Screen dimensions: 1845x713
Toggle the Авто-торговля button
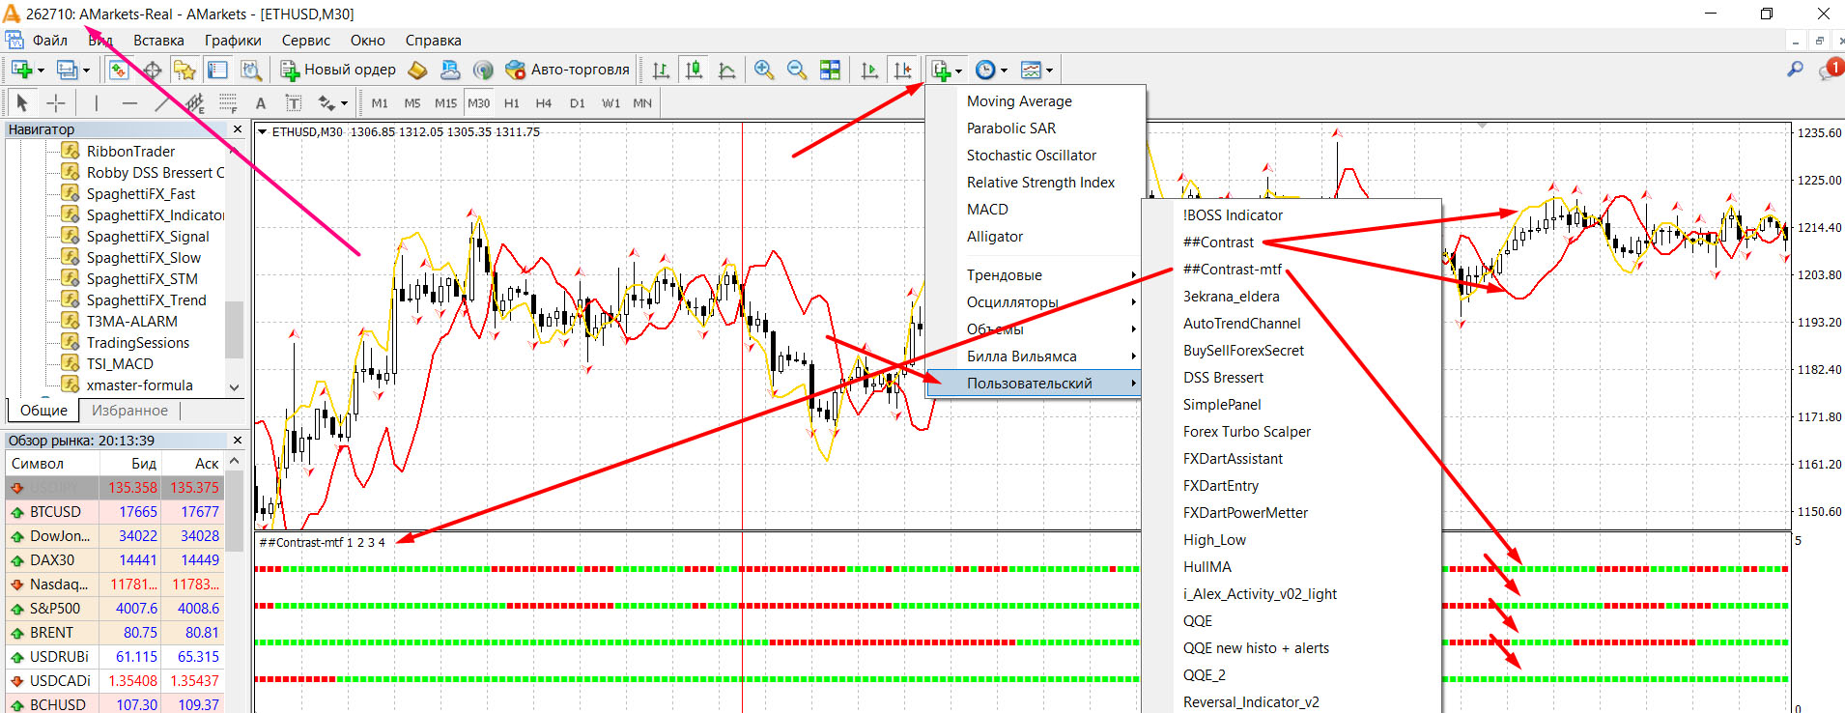[568, 70]
